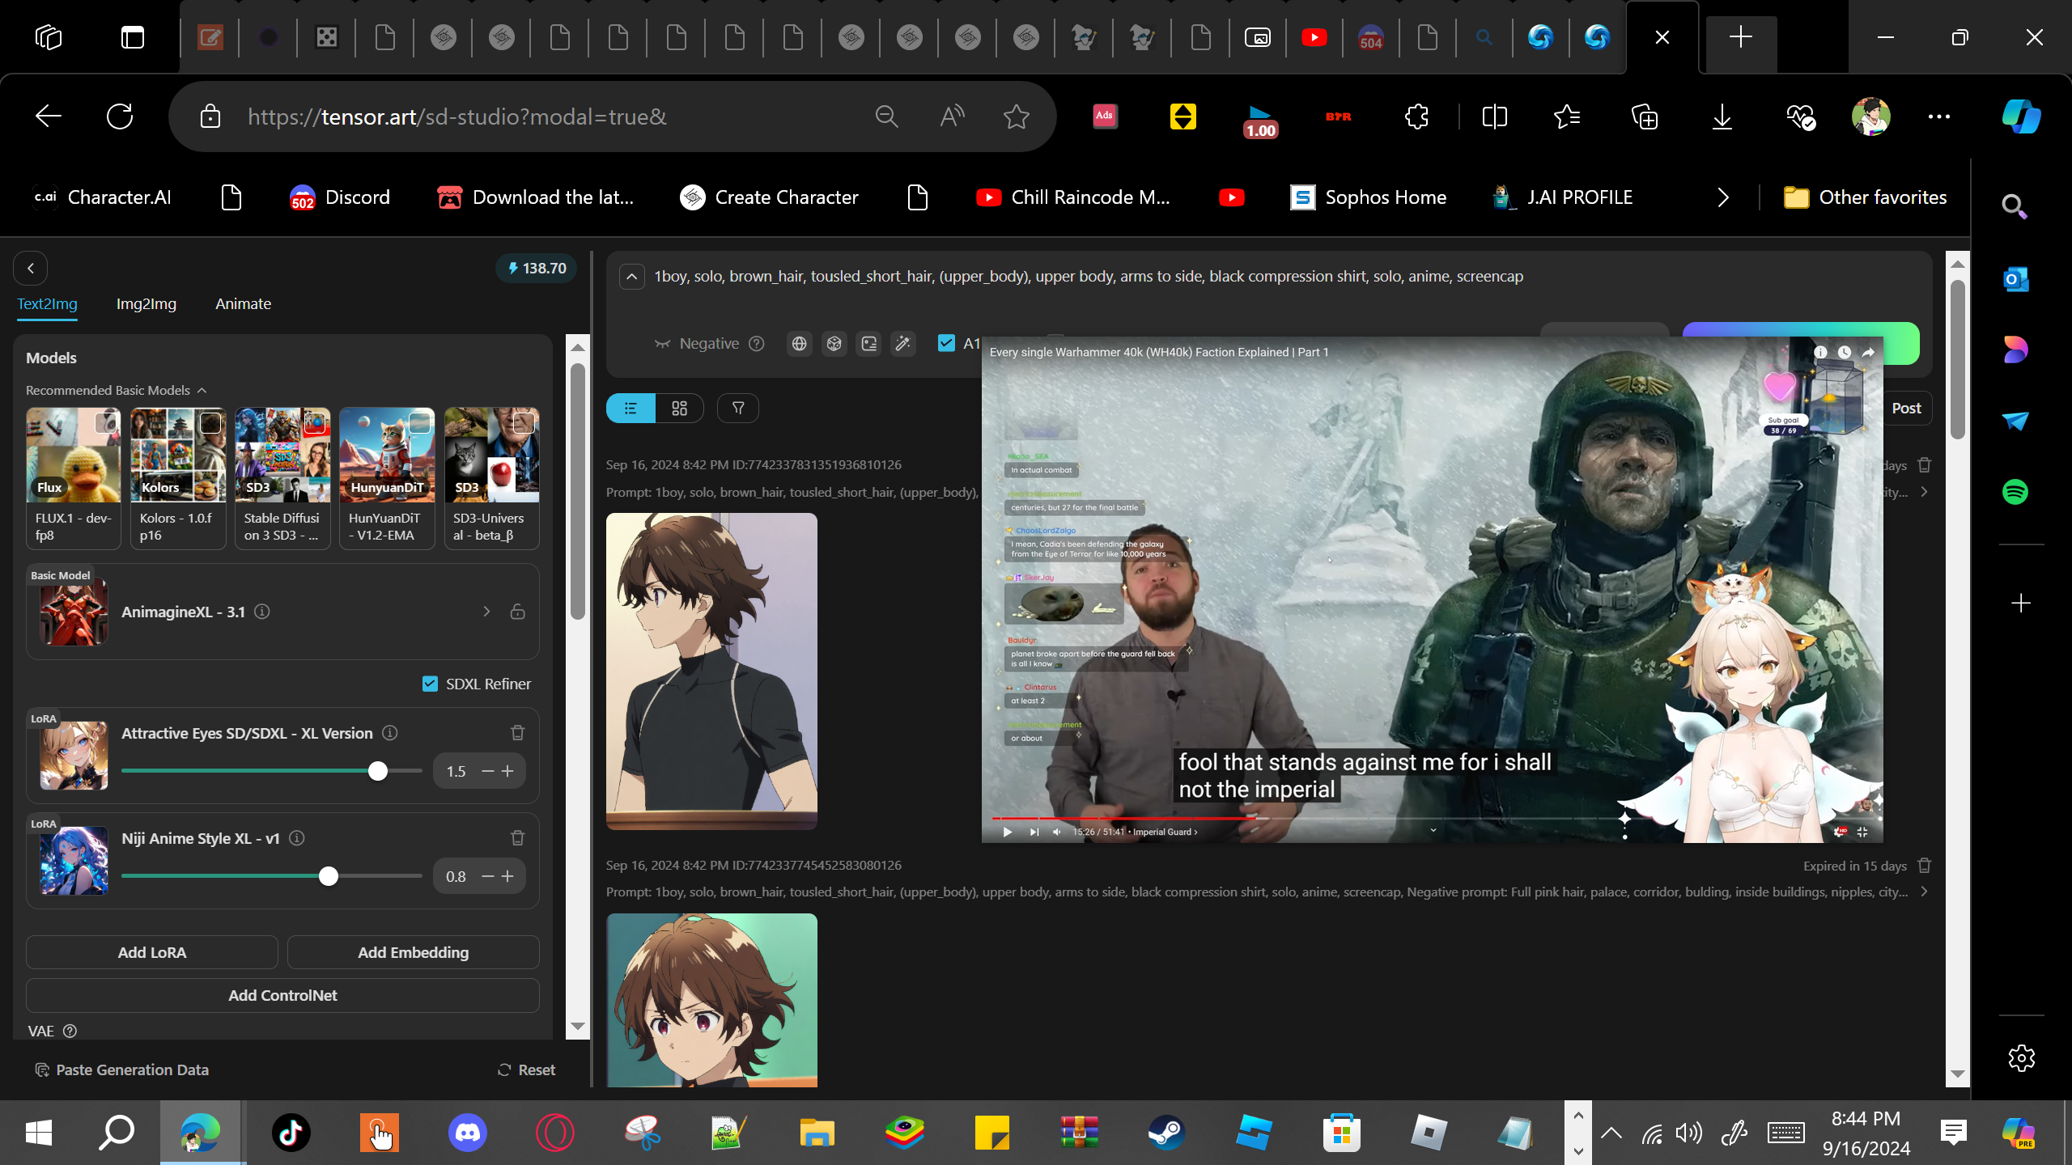The image size is (2072, 1165).
Task: Open Spotify in the Edge sidebar
Action: pos(2015,492)
